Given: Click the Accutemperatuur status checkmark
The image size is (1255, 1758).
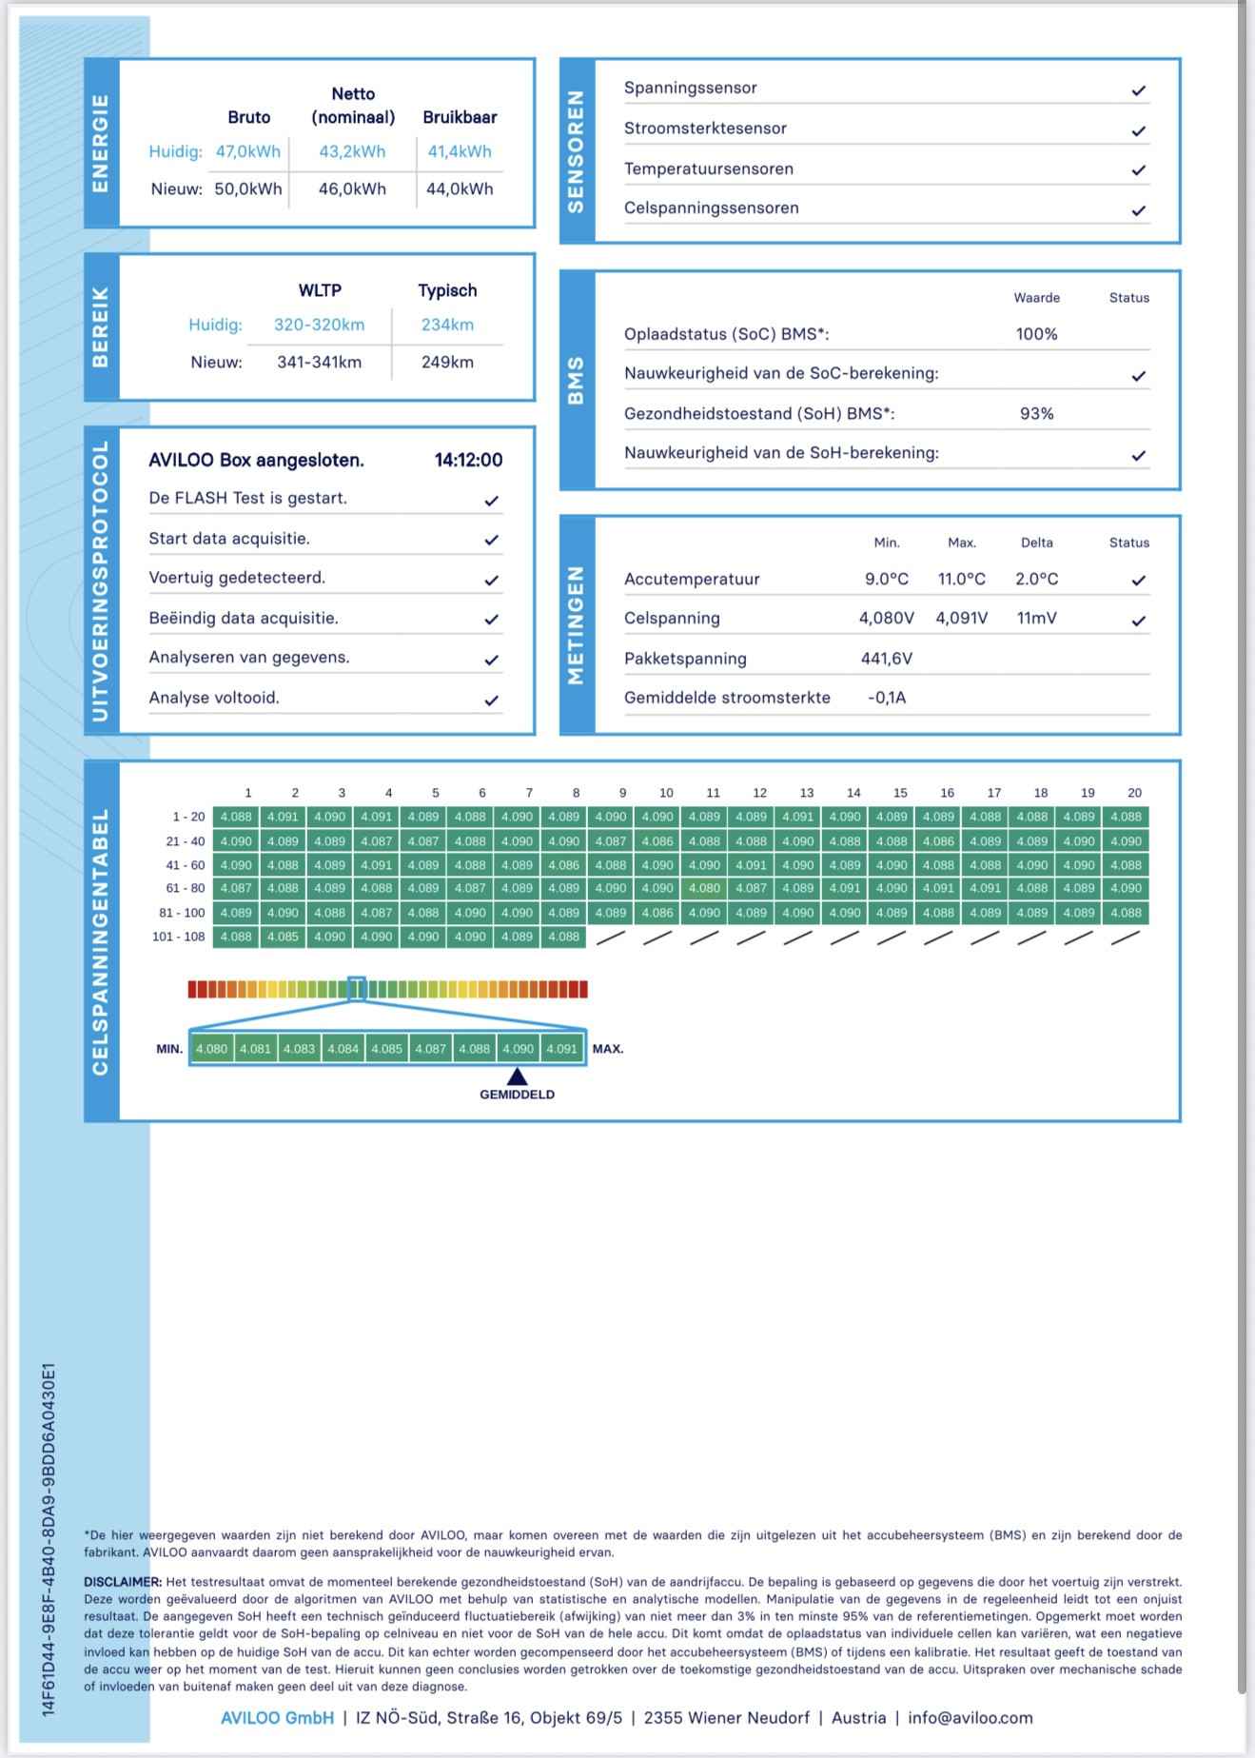Looking at the screenshot, I should [1138, 580].
